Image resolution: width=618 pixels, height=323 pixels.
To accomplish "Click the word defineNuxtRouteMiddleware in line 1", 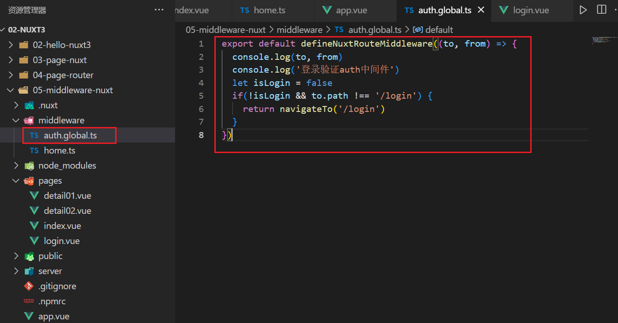I will [x=367, y=44].
